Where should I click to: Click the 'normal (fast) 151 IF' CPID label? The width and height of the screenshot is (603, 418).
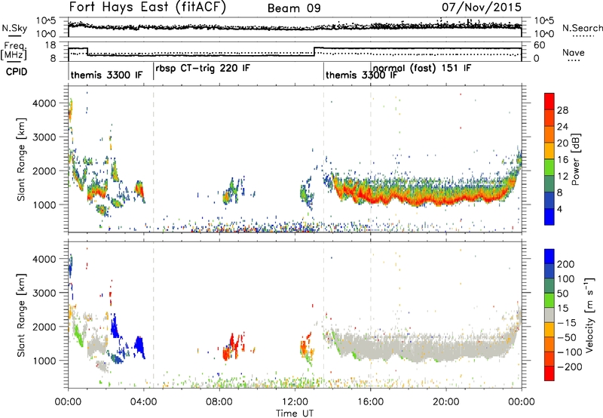pyautogui.click(x=422, y=69)
